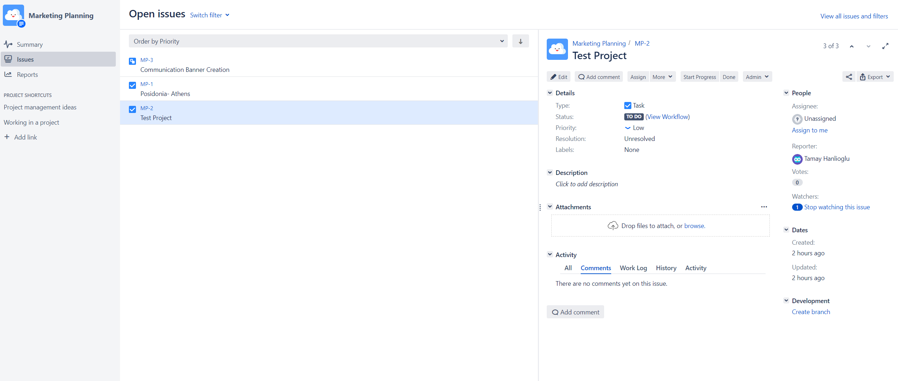Click Tamay Hanlioglu reporter avatar
898x381 pixels.
pos(797,159)
